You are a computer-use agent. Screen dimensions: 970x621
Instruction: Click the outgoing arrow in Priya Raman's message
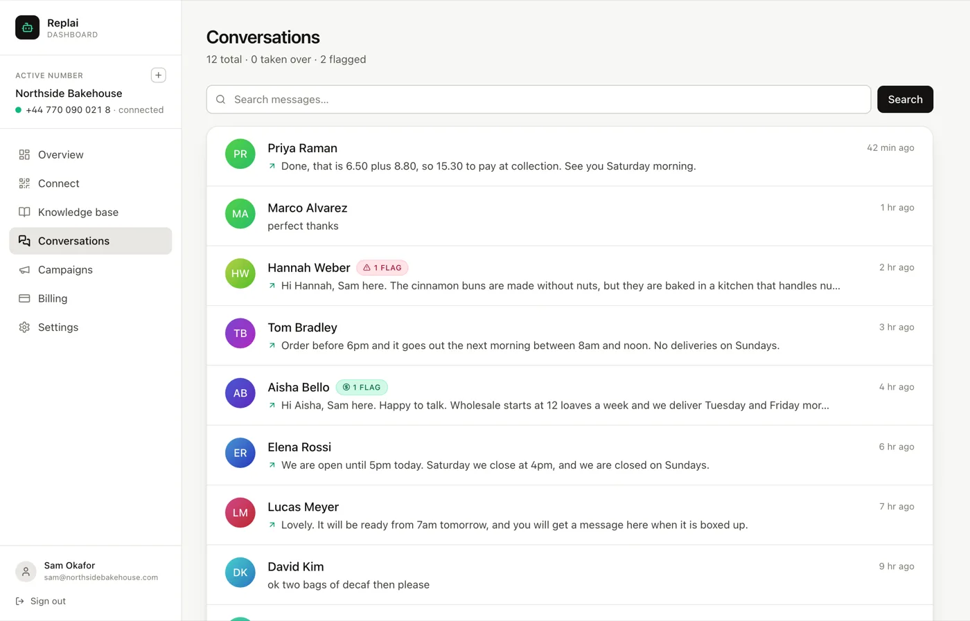(x=272, y=166)
